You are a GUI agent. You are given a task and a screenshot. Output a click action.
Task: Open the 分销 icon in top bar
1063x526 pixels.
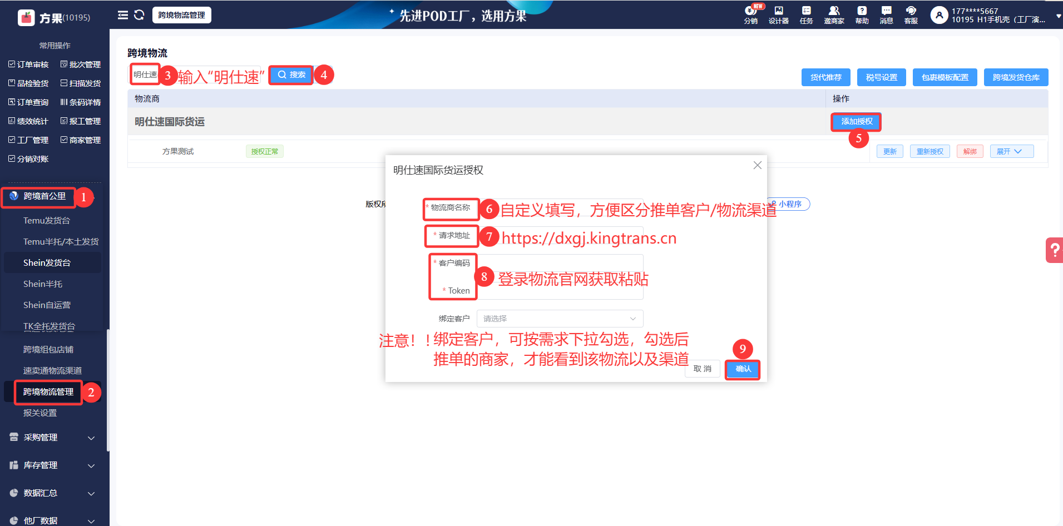pos(751,15)
